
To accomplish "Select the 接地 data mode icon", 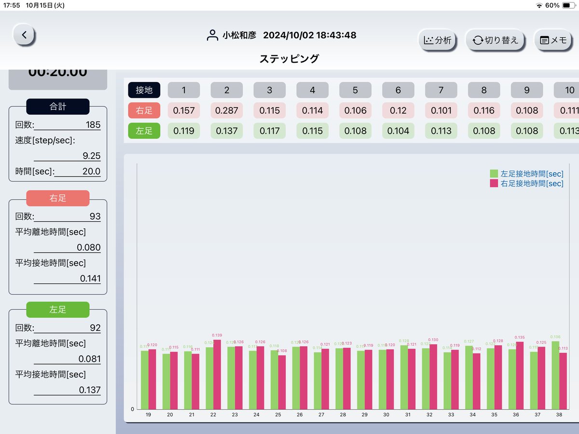I will click(143, 90).
